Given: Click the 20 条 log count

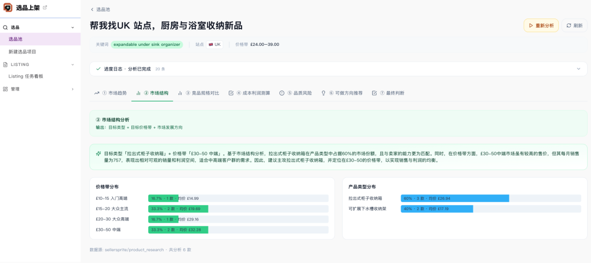Looking at the screenshot, I should point(160,69).
